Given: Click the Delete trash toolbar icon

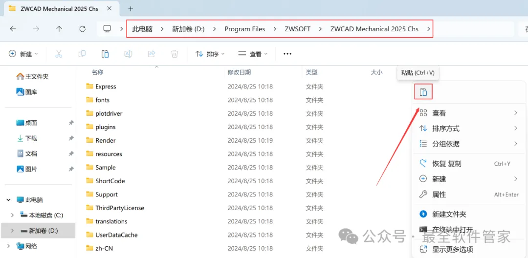Looking at the screenshot, I should pos(175,54).
